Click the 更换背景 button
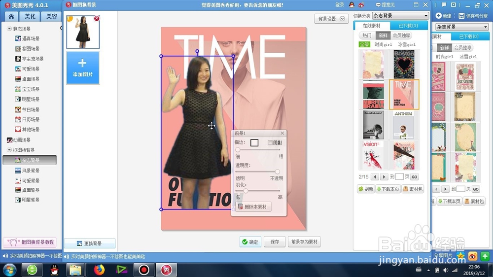This screenshot has height=277, width=493. (x=90, y=243)
